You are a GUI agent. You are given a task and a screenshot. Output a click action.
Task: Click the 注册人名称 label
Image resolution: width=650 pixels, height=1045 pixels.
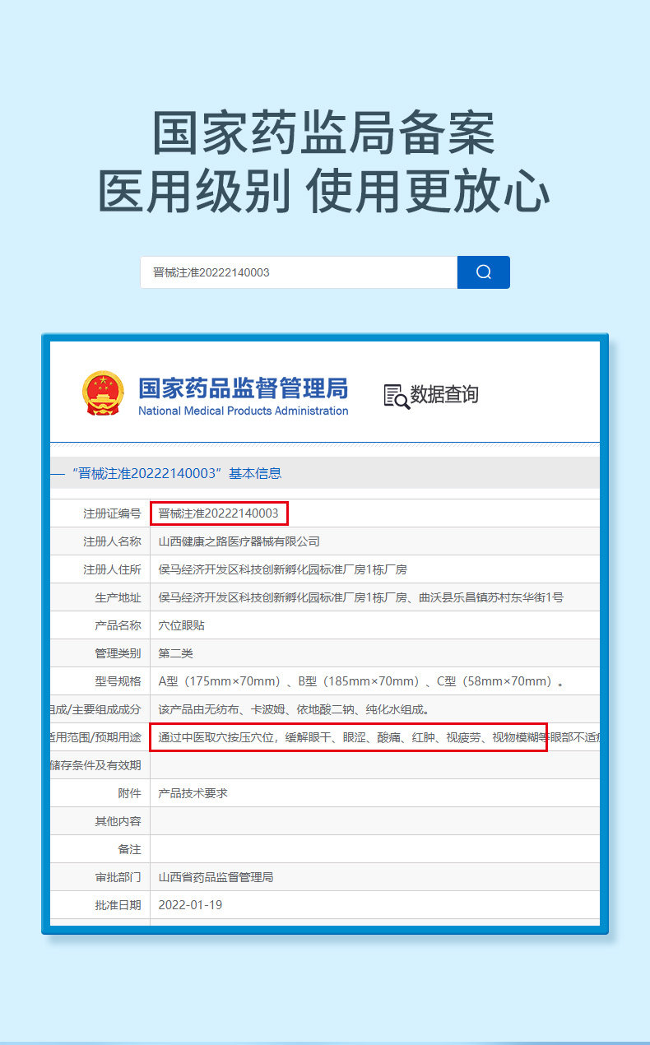tap(112, 541)
